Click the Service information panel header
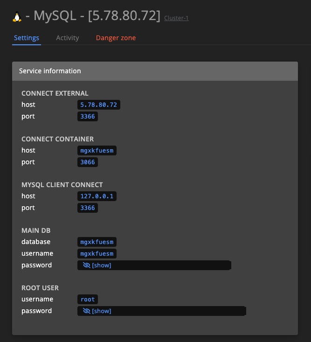This screenshot has height=342, width=311. click(155, 71)
